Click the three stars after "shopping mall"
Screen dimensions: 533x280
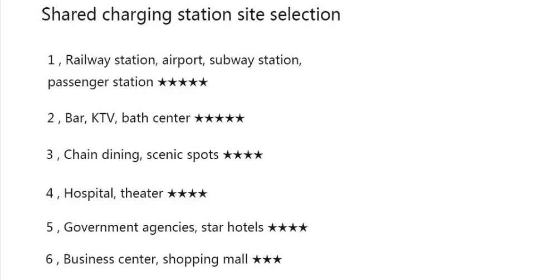pyautogui.click(x=267, y=259)
